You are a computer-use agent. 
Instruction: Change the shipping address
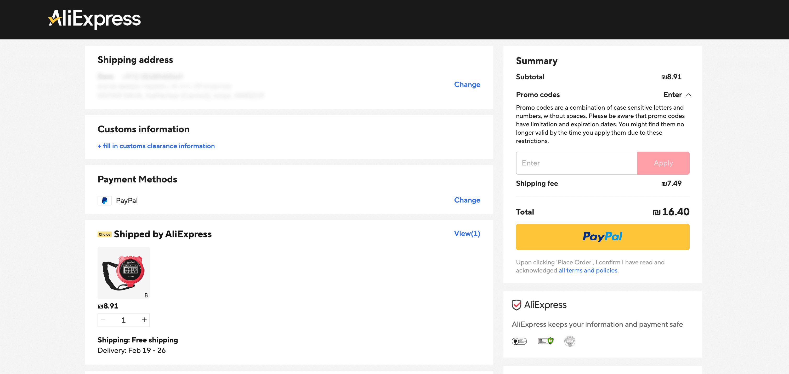click(x=467, y=84)
